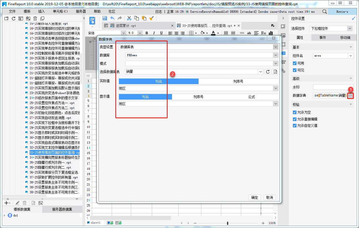Add a new report sheet

[x=110, y=222]
